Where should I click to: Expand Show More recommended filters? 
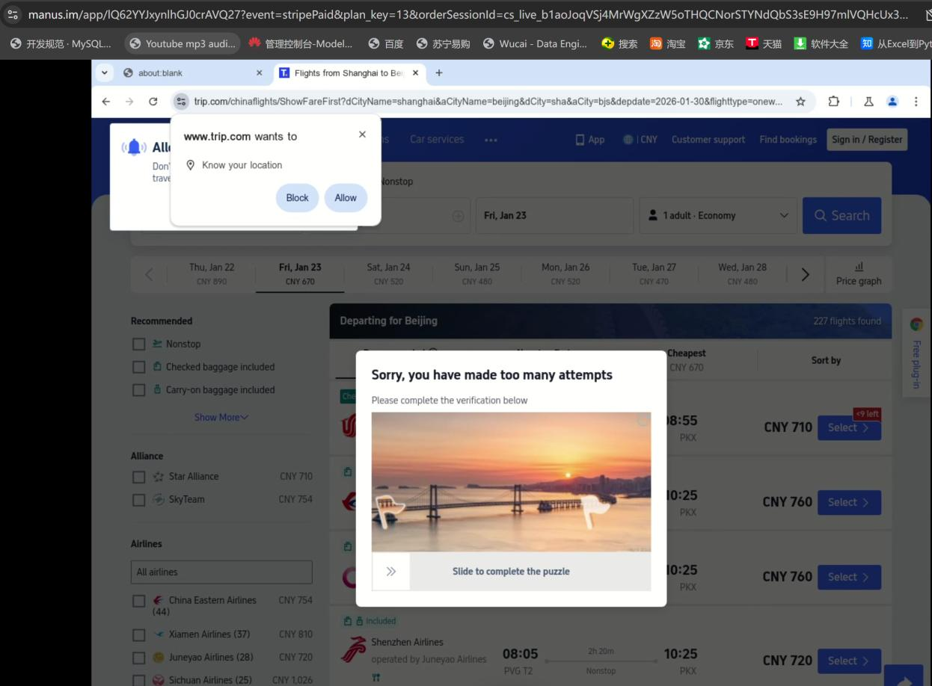[x=221, y=417]
